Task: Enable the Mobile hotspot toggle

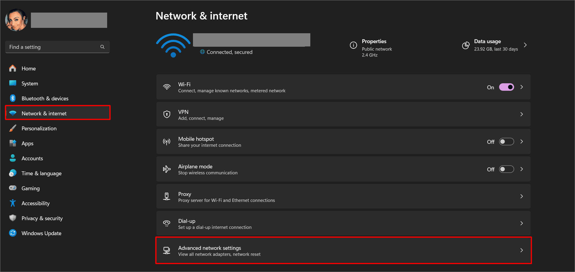Action: [506, 141]
